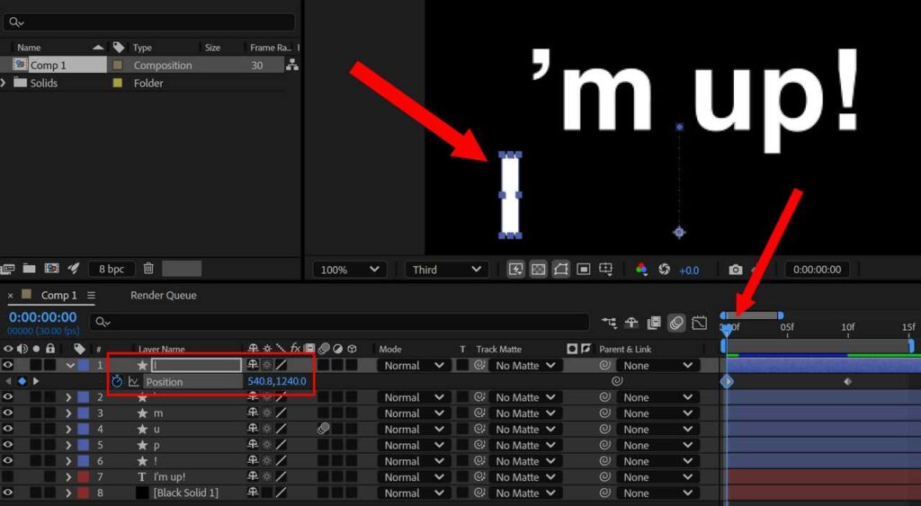
Task: Toggle Motion Blur composition switch
Action: 676,323
